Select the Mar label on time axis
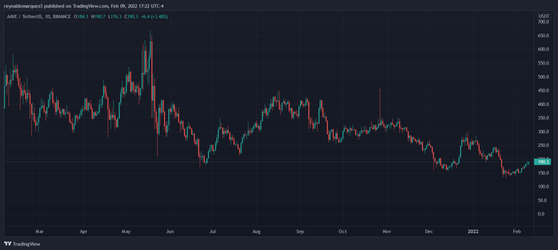Image resolution: width=558 pixels, height=250 pixels. (39, 232)
